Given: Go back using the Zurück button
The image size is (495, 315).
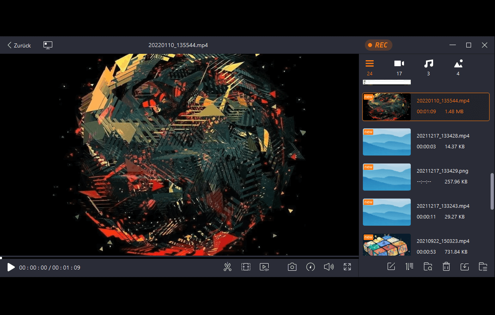Looking at the screenshot, I should (19, 45).
